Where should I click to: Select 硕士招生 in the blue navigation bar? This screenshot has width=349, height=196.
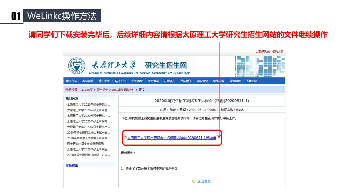(x=121, y=81)
